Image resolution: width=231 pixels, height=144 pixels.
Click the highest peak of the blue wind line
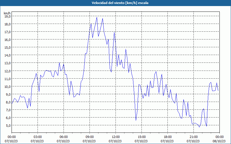click(x=97, y=17)
